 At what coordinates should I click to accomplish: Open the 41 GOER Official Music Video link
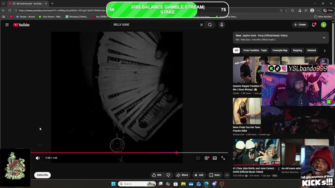(x=254, y=170)
